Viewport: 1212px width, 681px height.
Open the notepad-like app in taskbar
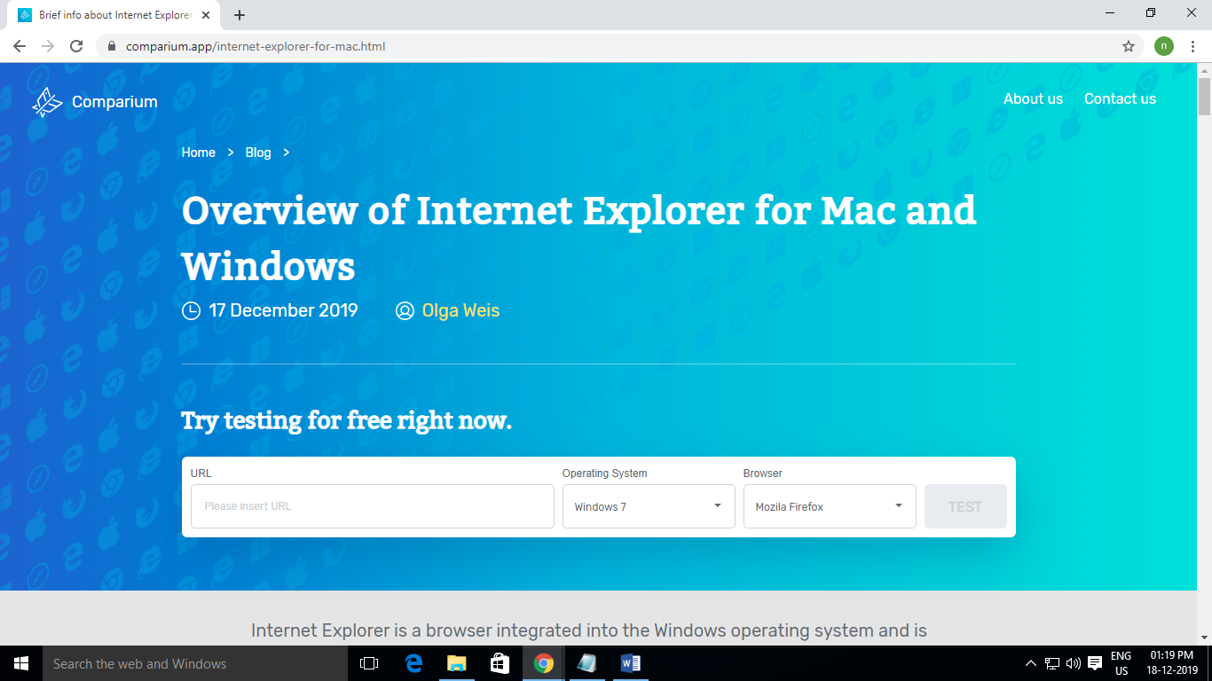click(587, 663)
